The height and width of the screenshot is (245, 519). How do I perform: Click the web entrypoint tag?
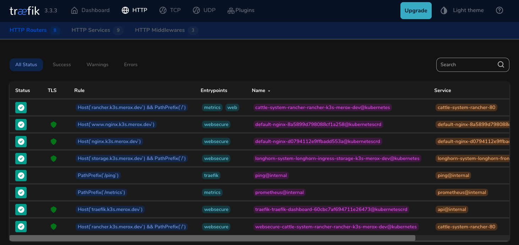pos(232,107)
